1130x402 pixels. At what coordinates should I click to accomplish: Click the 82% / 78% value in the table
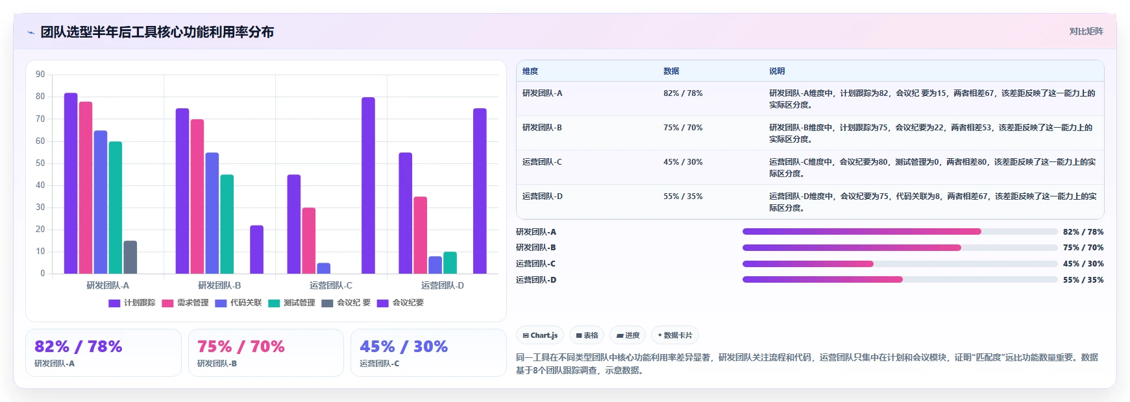tap(683, 93)
